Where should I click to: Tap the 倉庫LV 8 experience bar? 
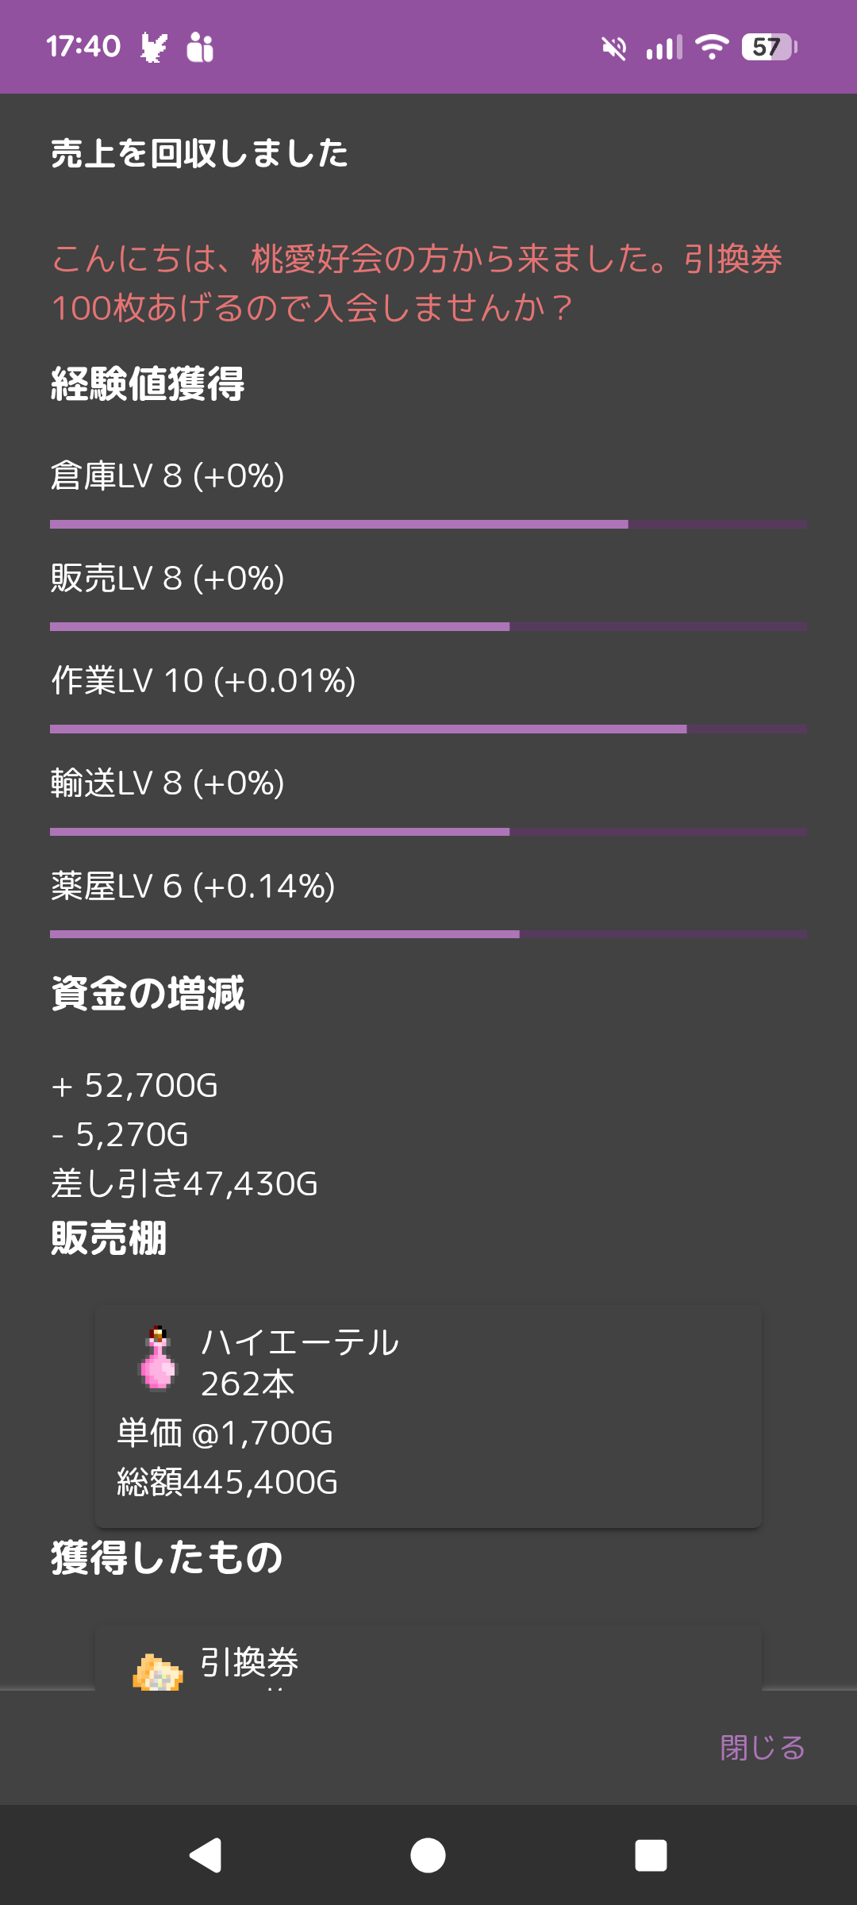tap(428, 525)
